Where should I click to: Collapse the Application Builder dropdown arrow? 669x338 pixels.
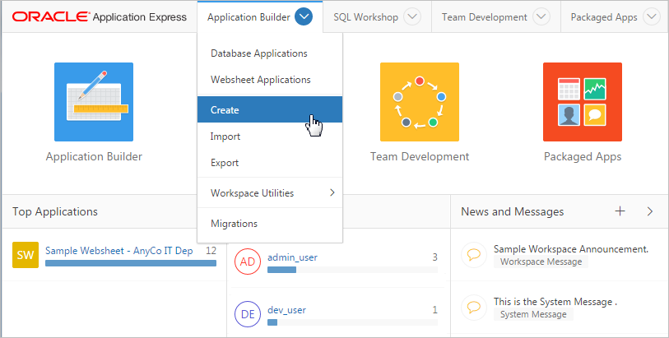point(304,16)
